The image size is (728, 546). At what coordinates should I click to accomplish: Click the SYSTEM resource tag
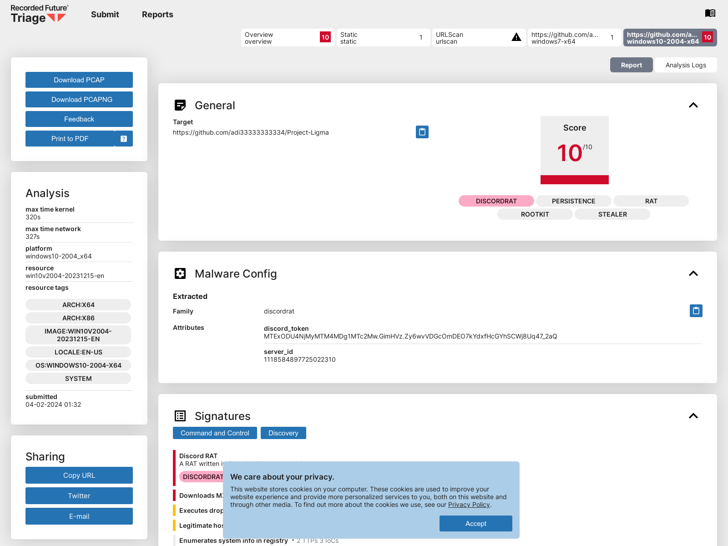click(x=78, y=379)
